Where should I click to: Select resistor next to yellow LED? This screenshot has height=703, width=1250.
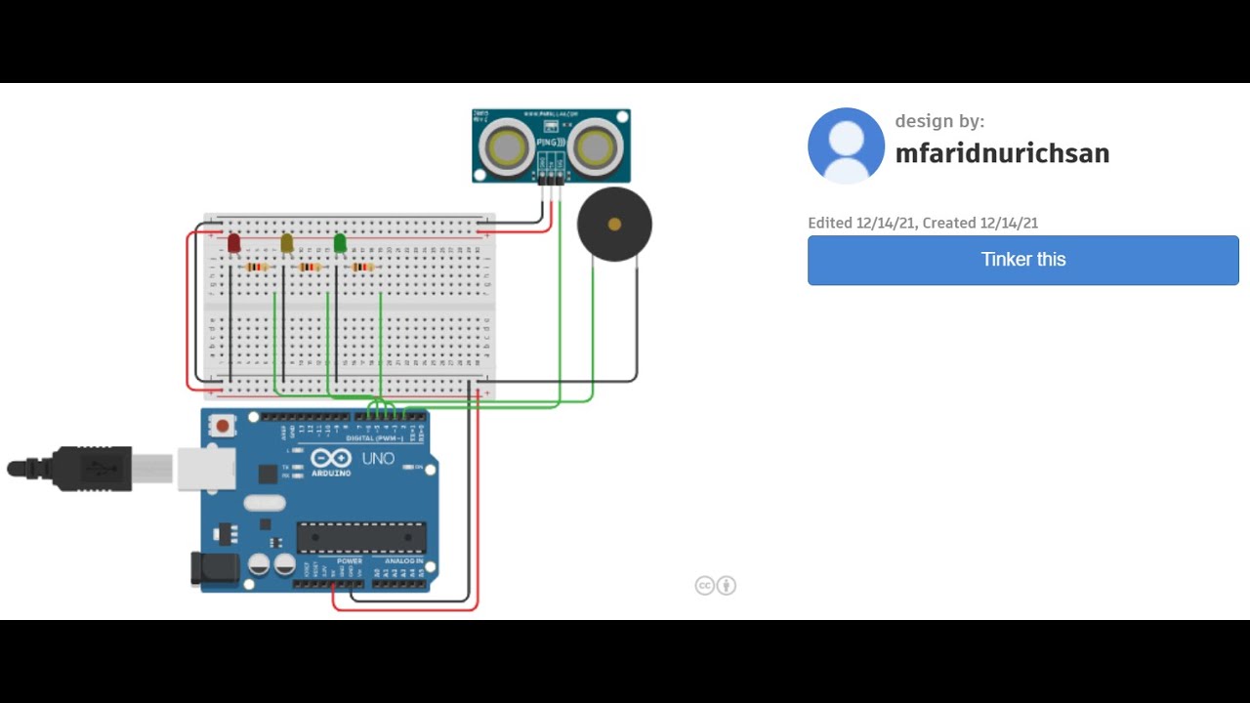coord(309,267)
